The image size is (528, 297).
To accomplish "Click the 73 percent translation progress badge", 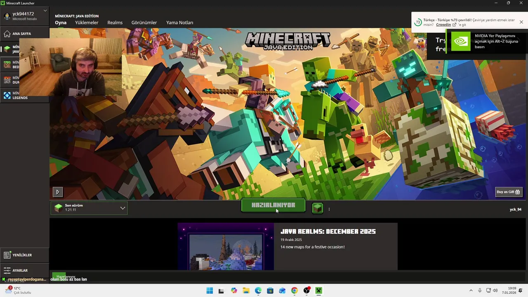I will point(418,22).
